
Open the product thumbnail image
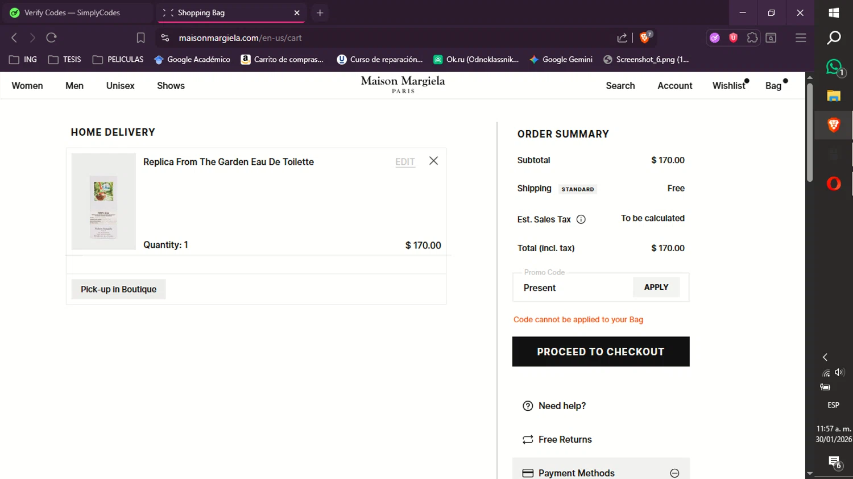point(103,201)
